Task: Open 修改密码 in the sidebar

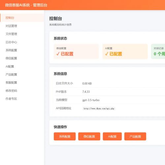Action: (22, 91)
